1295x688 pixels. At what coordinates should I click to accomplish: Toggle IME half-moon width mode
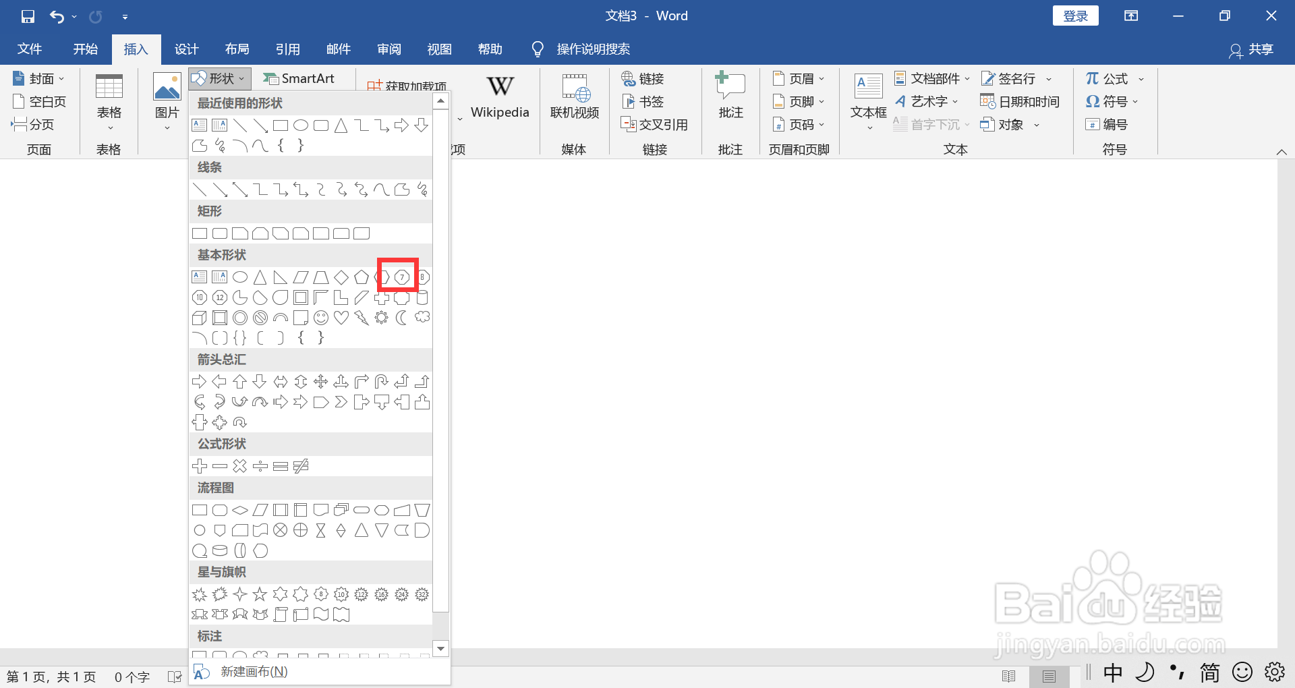(x=1145, y=672)
